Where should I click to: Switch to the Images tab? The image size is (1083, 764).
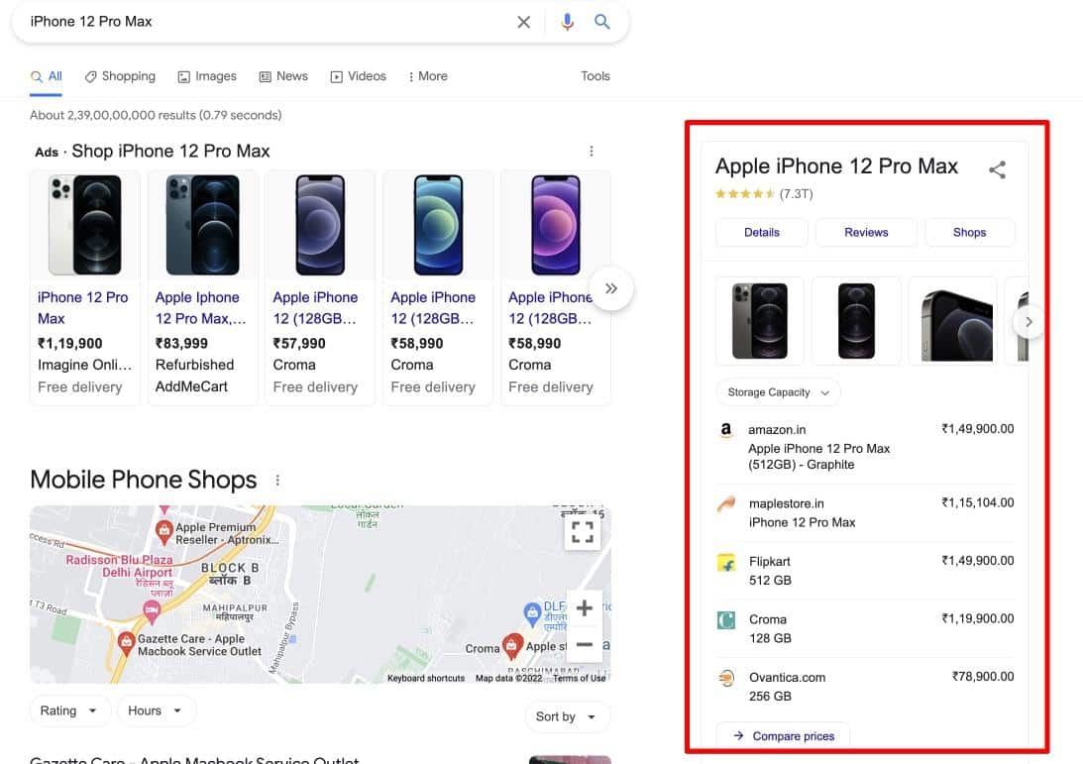(207, 76)
